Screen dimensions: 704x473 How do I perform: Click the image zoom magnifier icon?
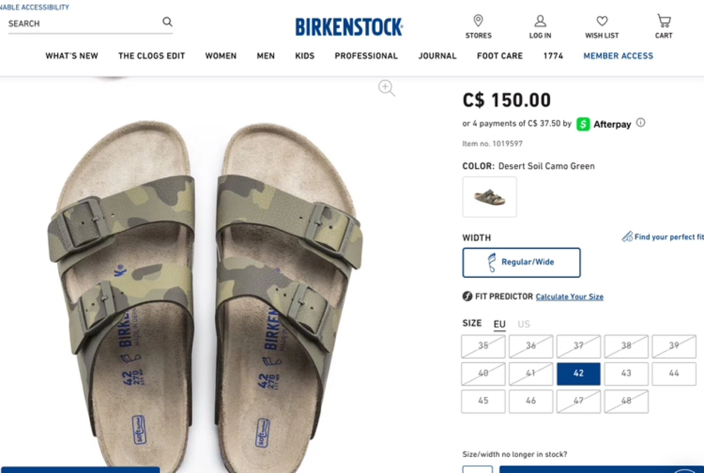pos(386,88)
